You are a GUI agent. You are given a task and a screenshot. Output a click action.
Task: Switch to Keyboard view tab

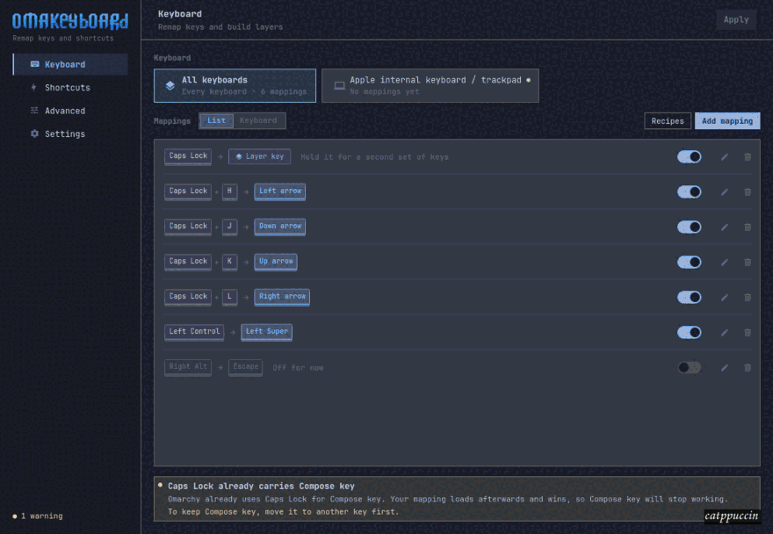(258, 121)
